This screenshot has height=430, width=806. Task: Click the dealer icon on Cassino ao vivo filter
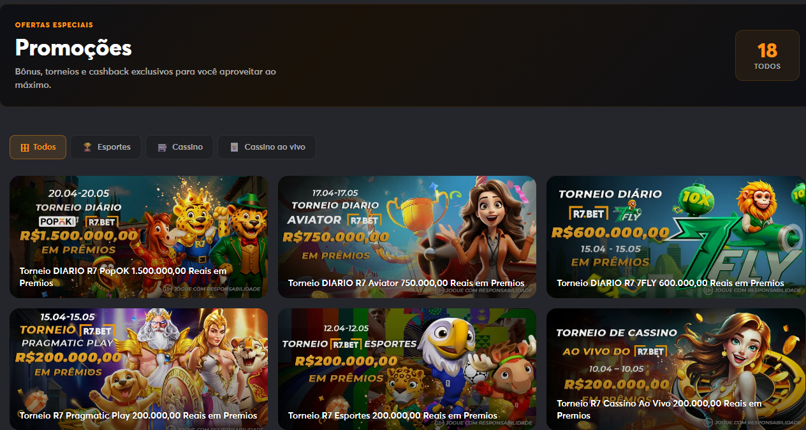[234, 147]
